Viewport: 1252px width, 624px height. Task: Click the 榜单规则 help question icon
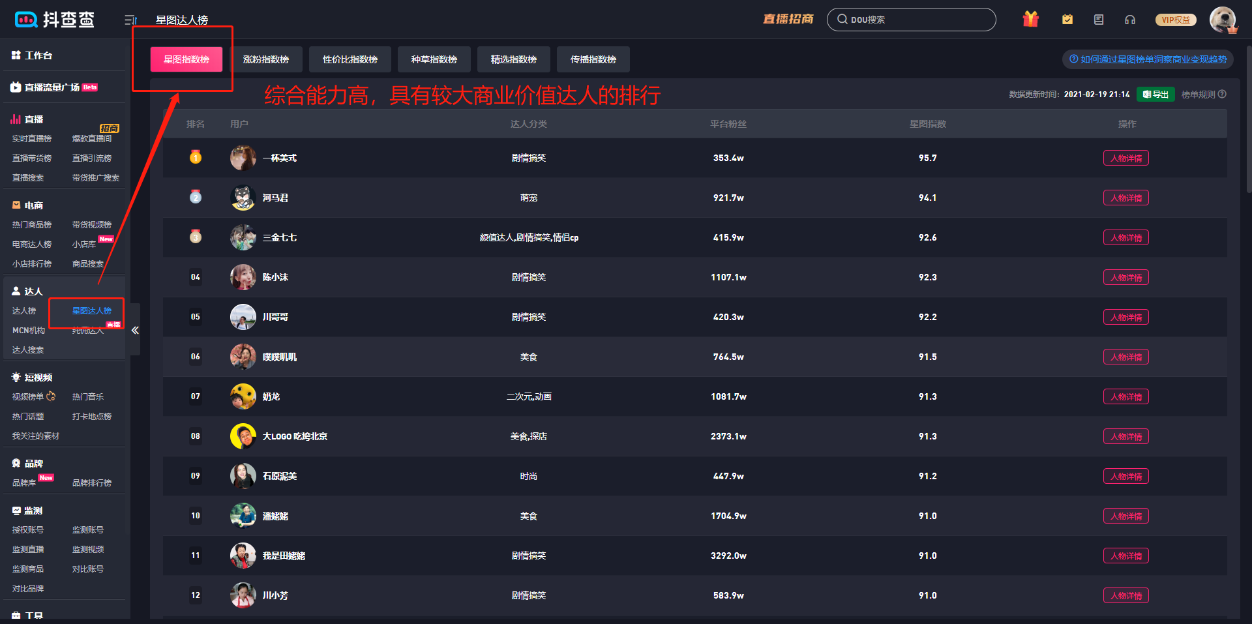(1222, 95)
